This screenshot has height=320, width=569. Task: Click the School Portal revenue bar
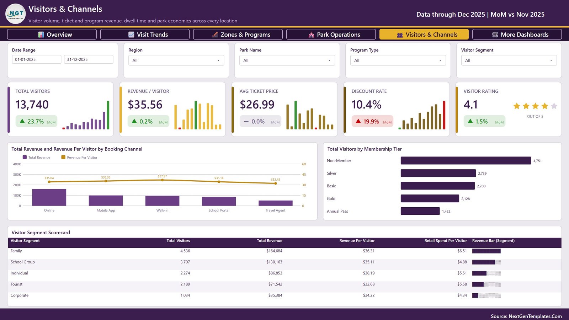coord(219,201)
